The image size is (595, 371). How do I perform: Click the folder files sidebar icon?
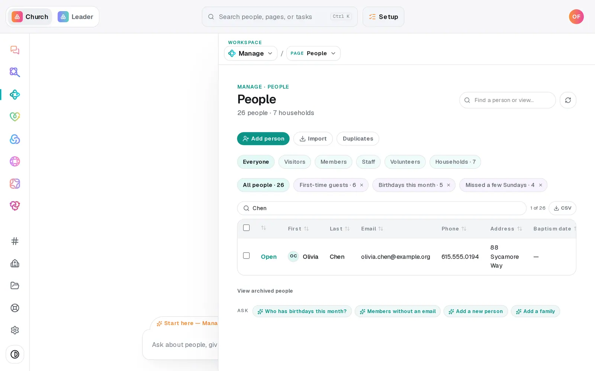point(15,286)
